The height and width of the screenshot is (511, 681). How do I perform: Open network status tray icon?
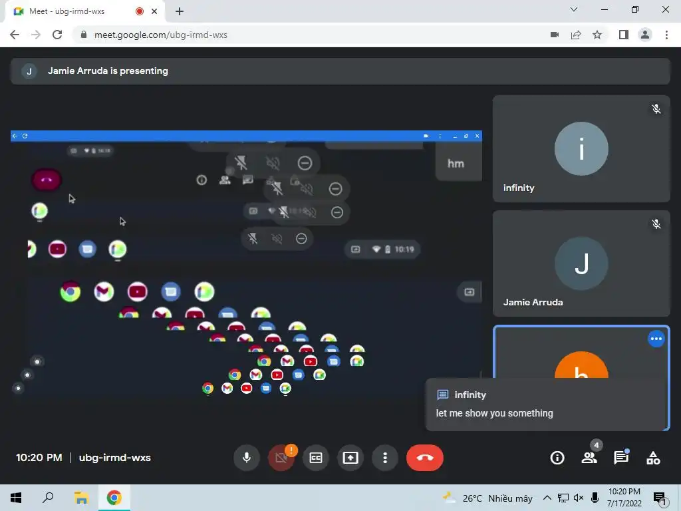(563, 498)
